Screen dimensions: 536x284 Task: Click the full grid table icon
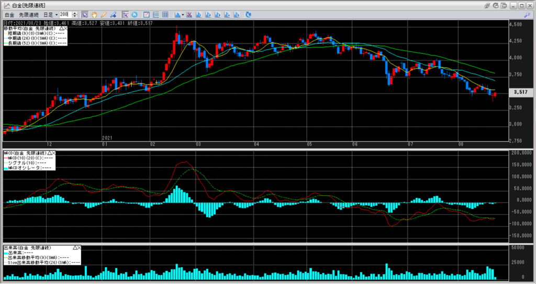tap(165, 15)
